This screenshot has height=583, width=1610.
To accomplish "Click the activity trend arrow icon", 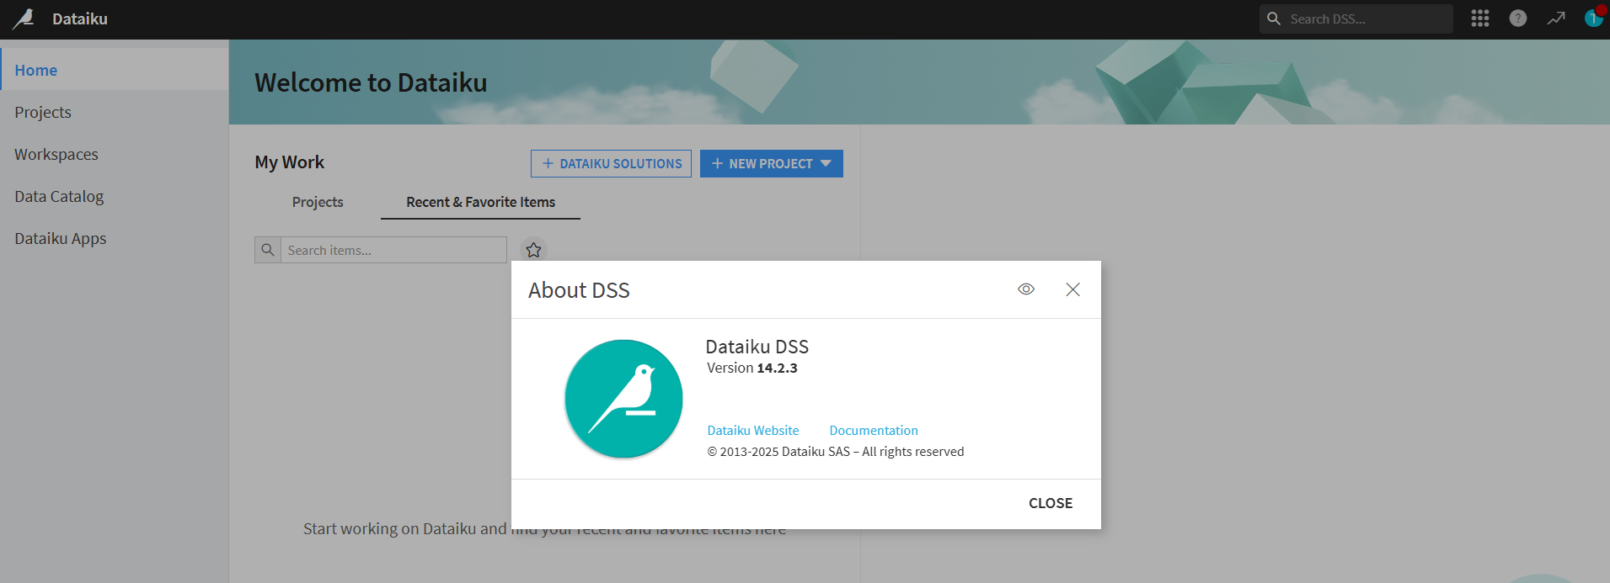I will (x=1556, y=19).
